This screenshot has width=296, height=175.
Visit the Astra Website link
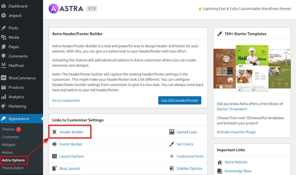pyautogui.click(x=236, y=162)
